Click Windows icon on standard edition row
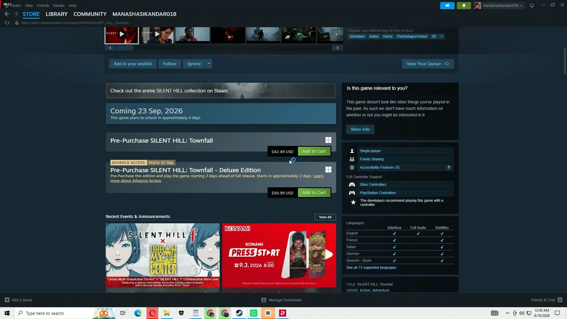 329,140
